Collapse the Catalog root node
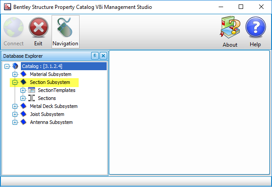This screenshot has width=272, height=187. point(7,66)
